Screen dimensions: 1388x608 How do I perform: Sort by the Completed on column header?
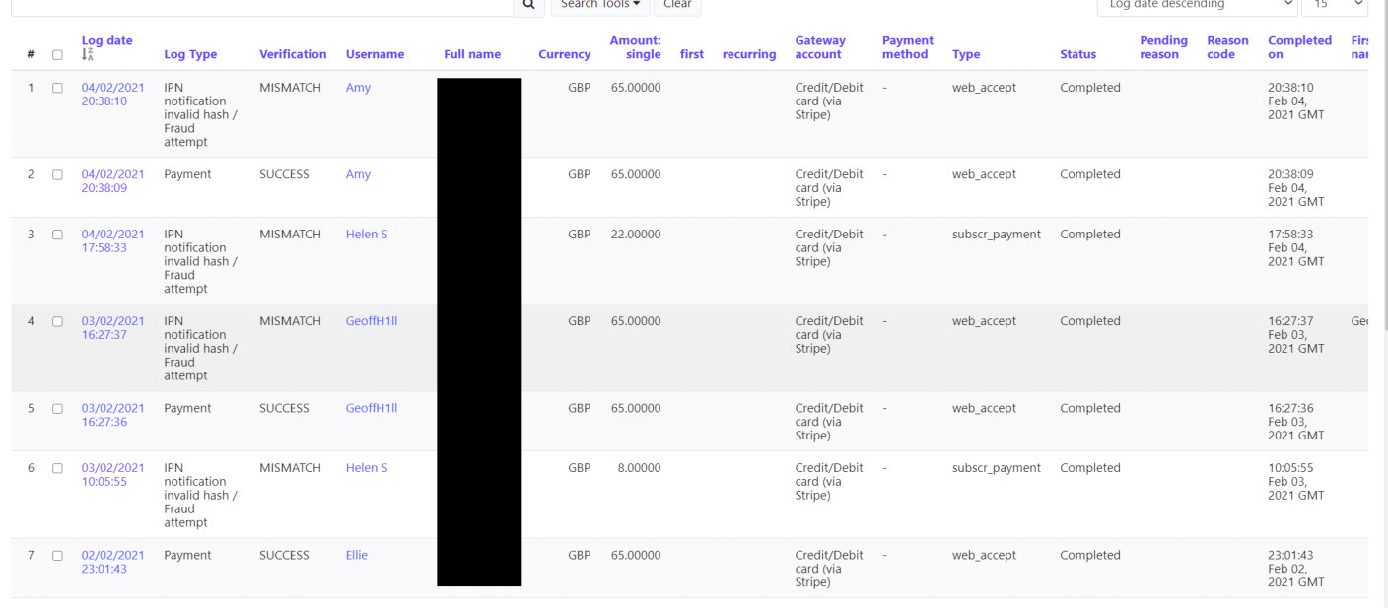[1299, 47]
